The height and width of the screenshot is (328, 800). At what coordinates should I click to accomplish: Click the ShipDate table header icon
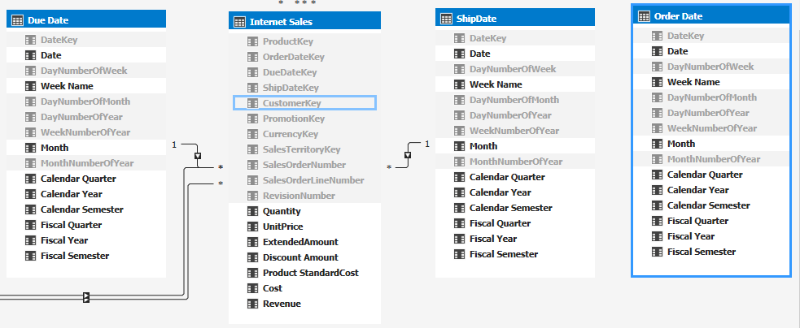[x=446, y=19]
